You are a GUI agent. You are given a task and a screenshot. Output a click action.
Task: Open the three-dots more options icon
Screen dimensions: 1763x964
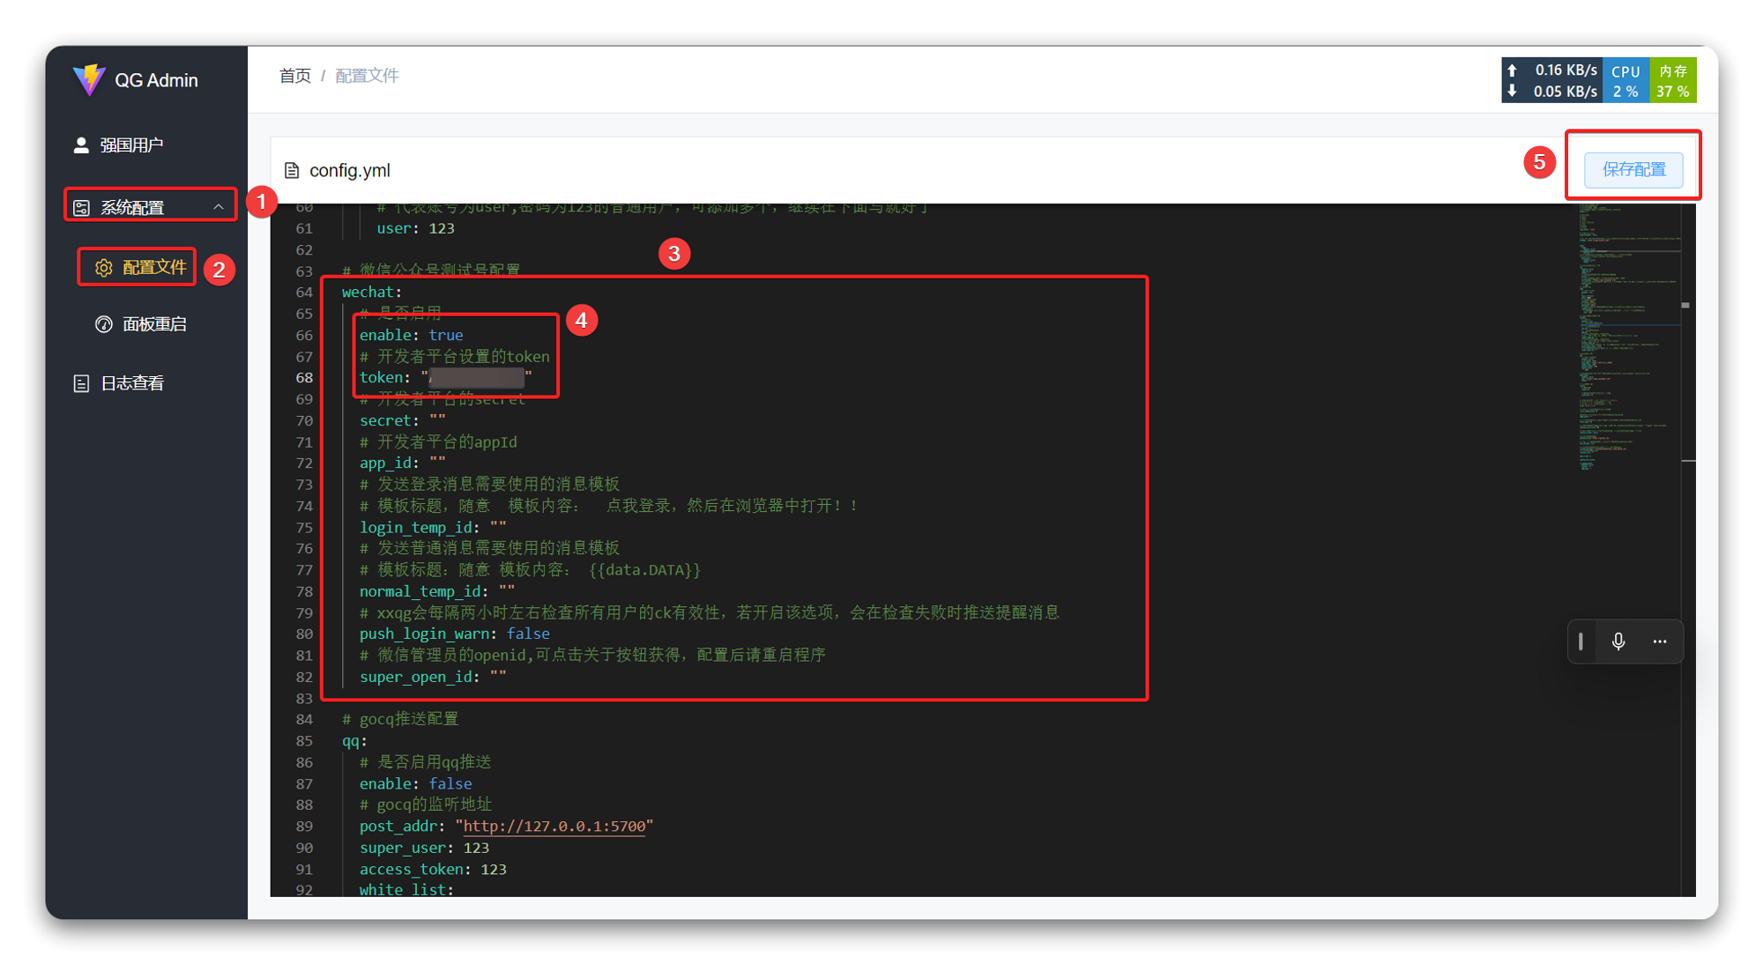point(1660,641)
